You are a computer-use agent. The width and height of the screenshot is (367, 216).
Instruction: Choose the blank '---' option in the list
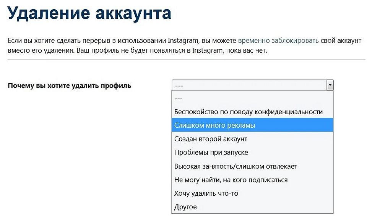point(252,98)
